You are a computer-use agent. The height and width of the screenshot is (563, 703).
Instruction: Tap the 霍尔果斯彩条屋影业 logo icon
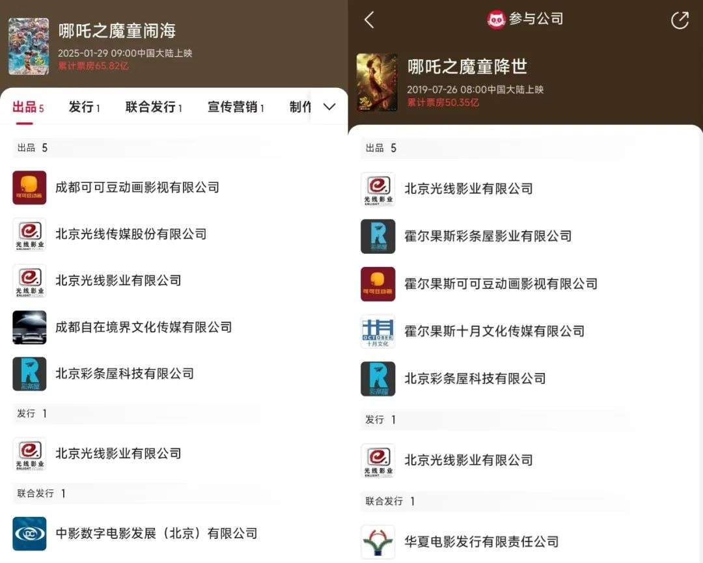[x=378, y=236]
